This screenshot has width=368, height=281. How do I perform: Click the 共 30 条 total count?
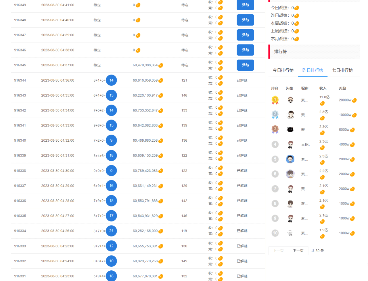[x=317, y=251]
